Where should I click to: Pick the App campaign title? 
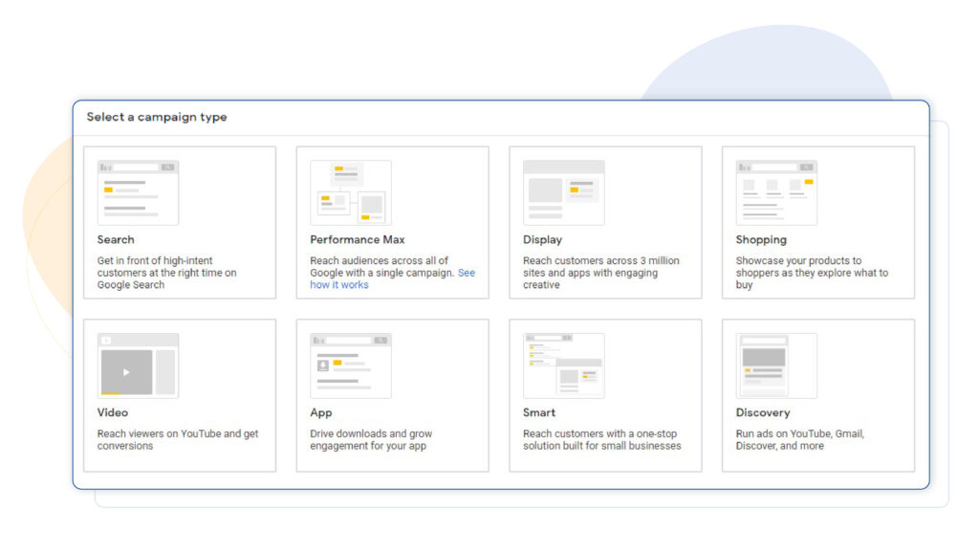pos(321,412)
